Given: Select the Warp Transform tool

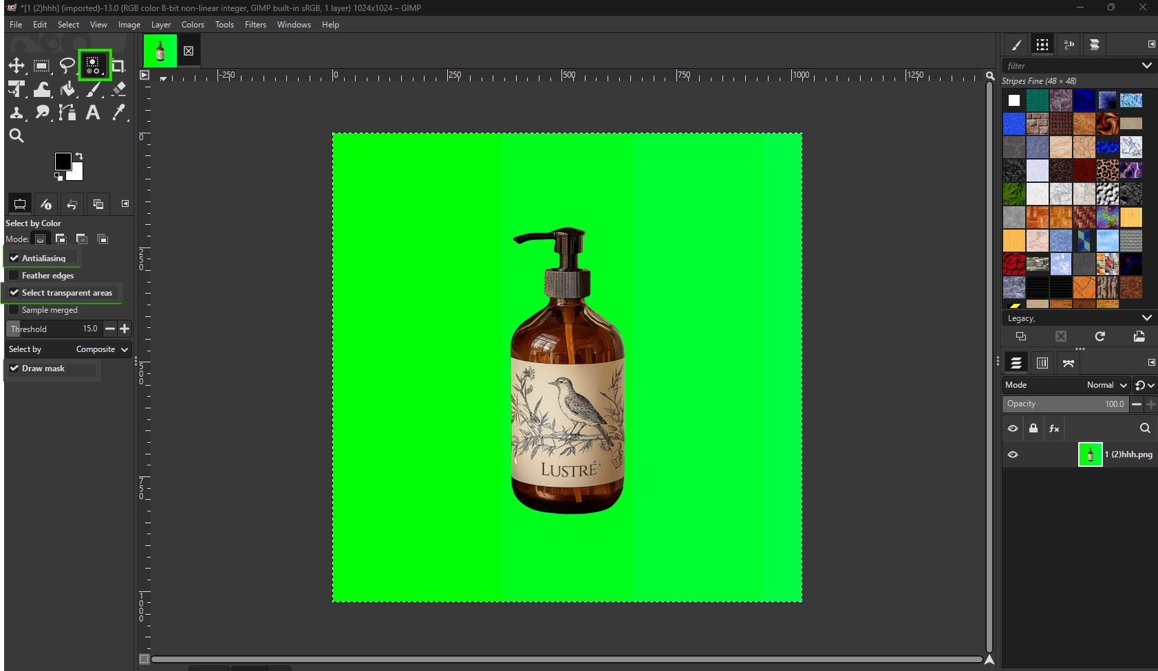Looking at the screenshot, I should click(x=42, y=89).
